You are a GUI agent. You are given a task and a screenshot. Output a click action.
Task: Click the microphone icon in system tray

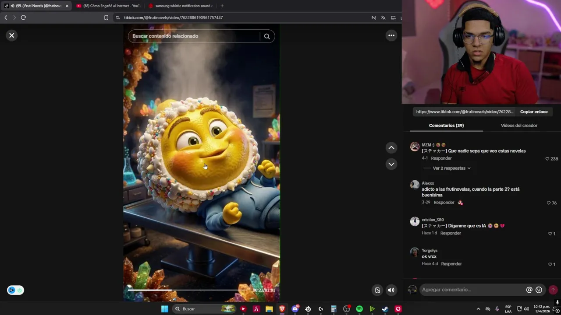point(497,309)
